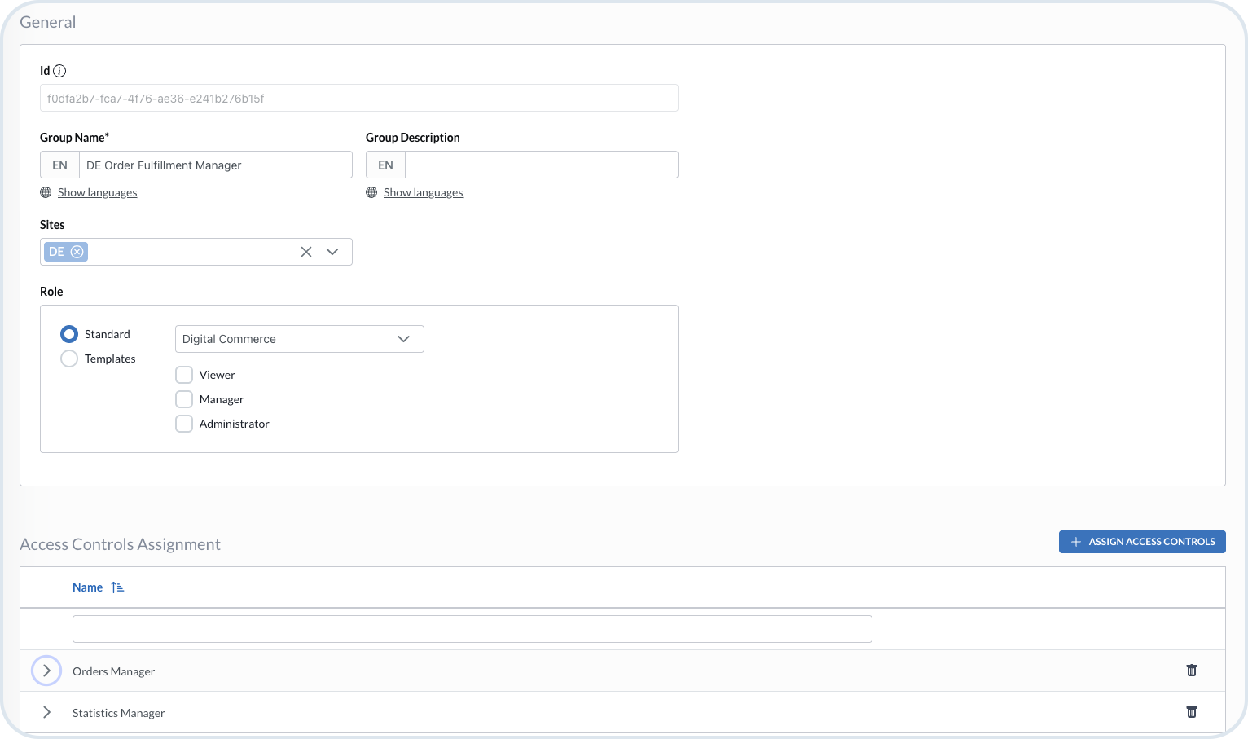Delete the Statistics Manager access control

[1192, 712]
